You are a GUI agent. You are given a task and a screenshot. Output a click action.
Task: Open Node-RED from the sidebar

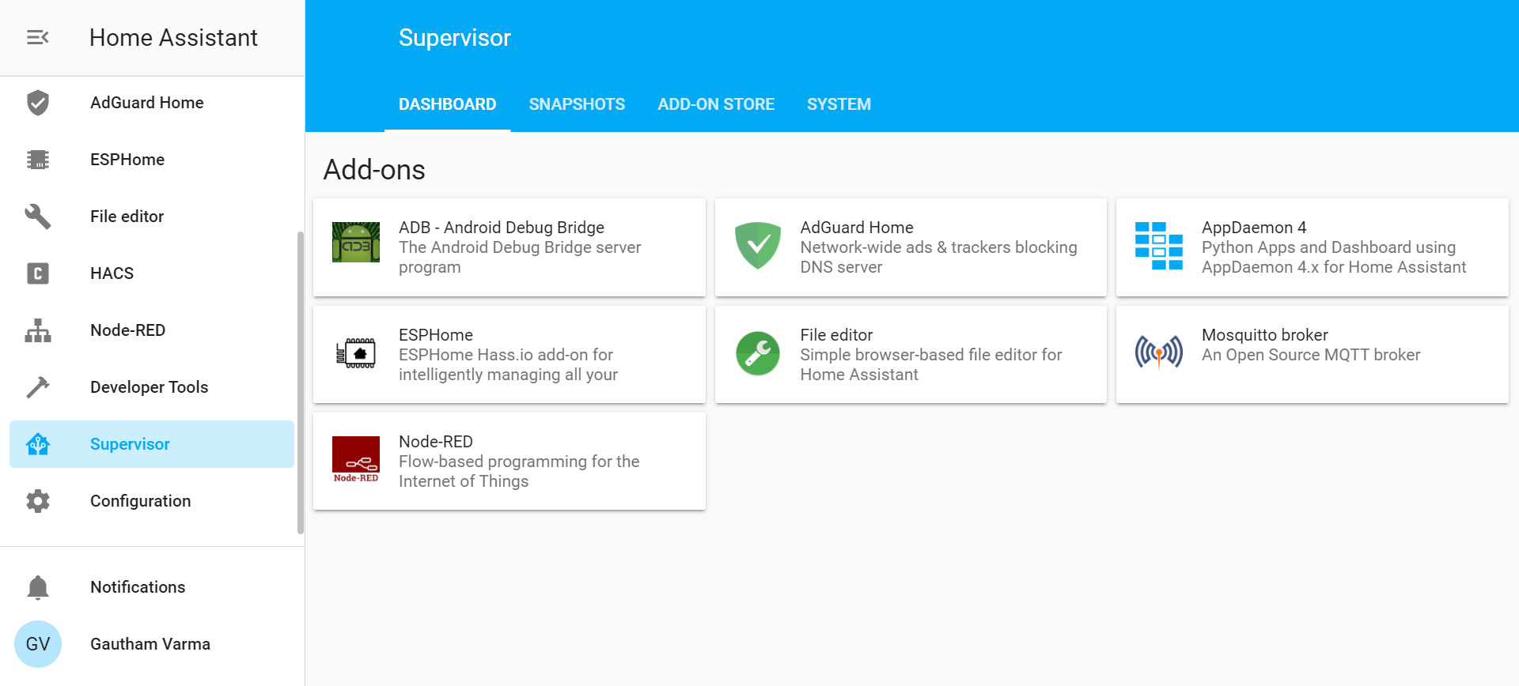point(152,330)
